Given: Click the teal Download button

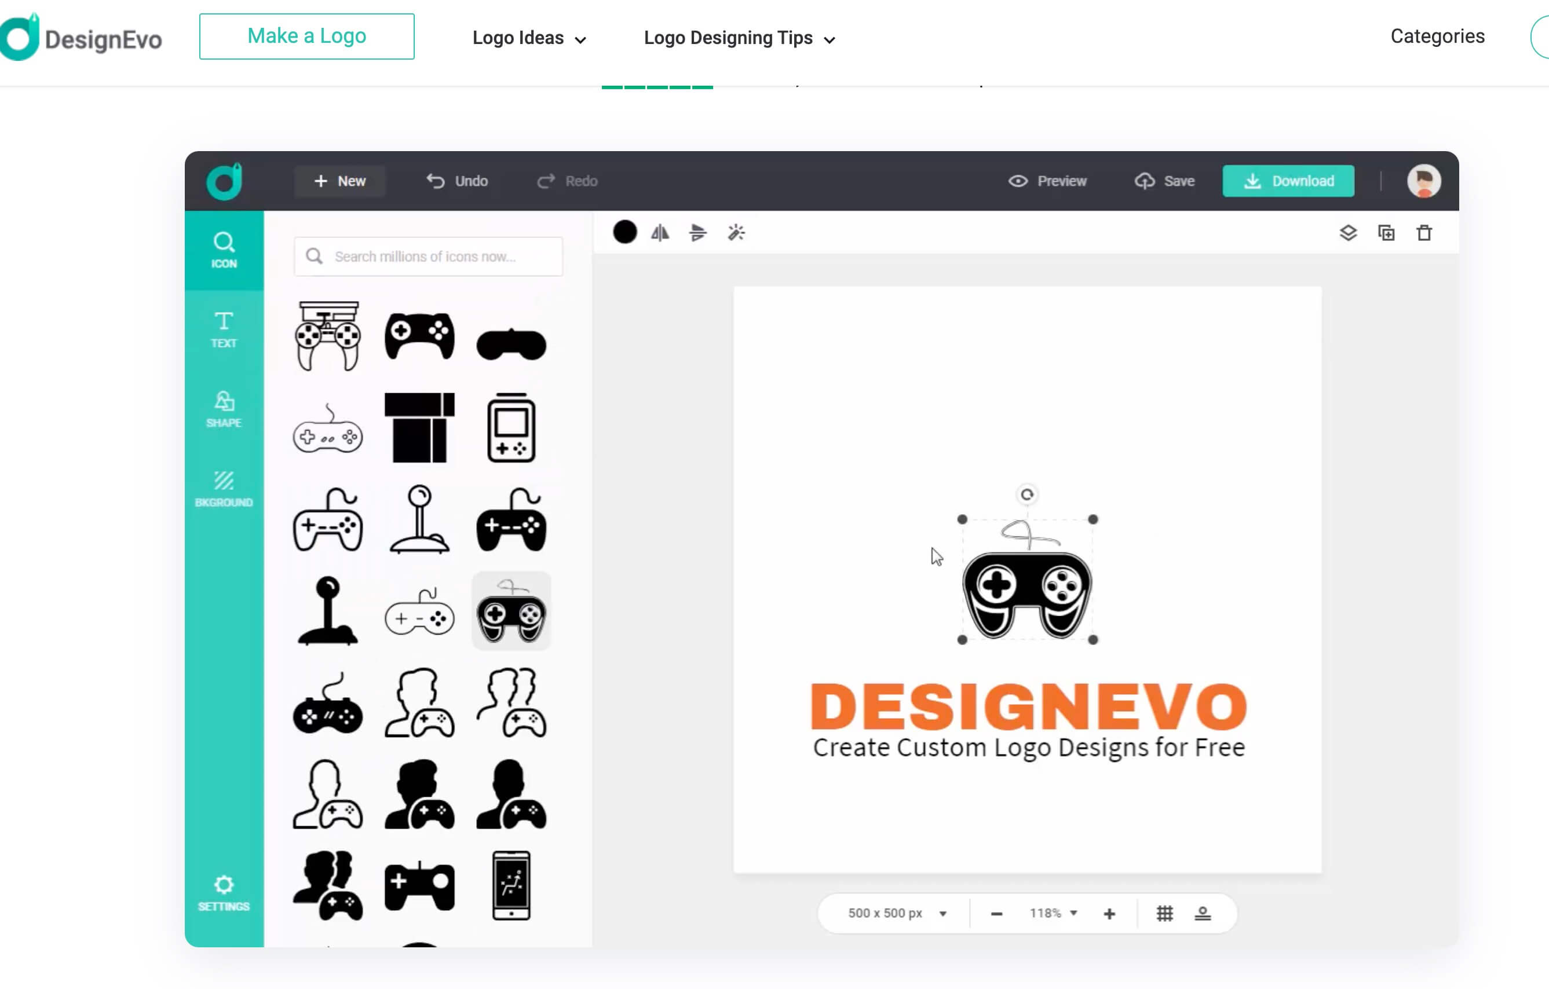Looking at the screenshot, I should click(1288, 181).
